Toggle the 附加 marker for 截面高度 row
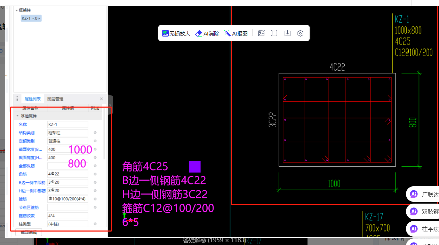 (95, 158)
